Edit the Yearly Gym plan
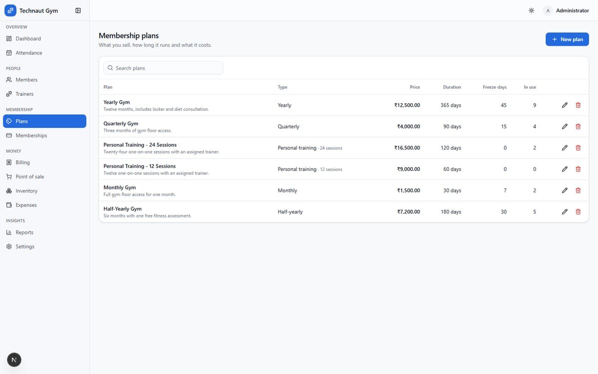598x374 pixels. [565, 105]
